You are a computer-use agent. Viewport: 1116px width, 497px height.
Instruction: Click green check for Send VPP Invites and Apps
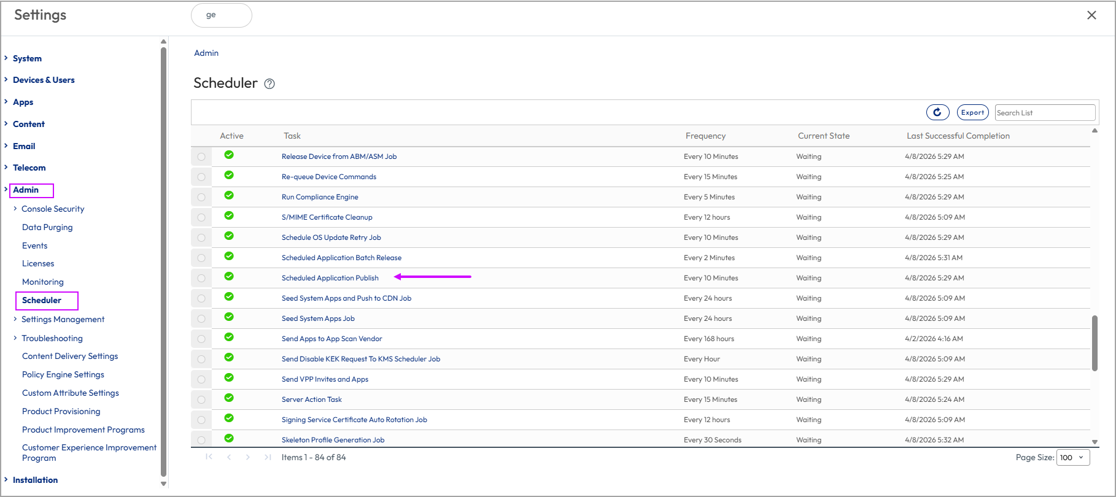point(229,377)
